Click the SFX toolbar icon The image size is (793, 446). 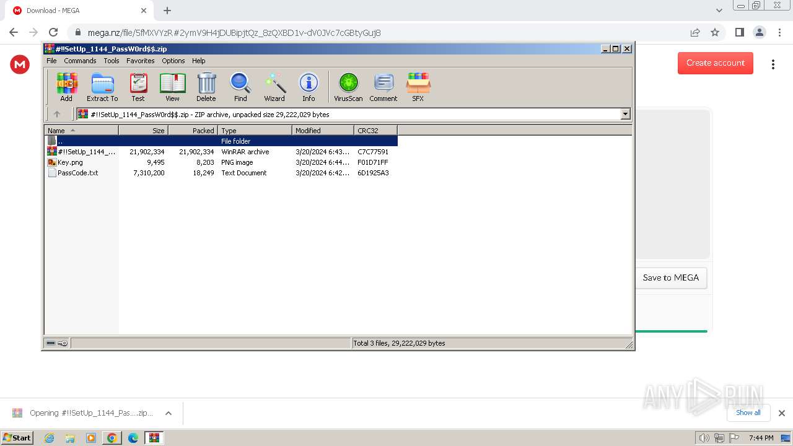click(x=418, y=87)
